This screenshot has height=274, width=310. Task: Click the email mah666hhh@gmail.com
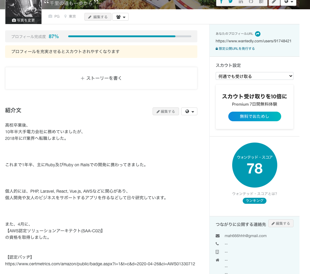(245, 236)
